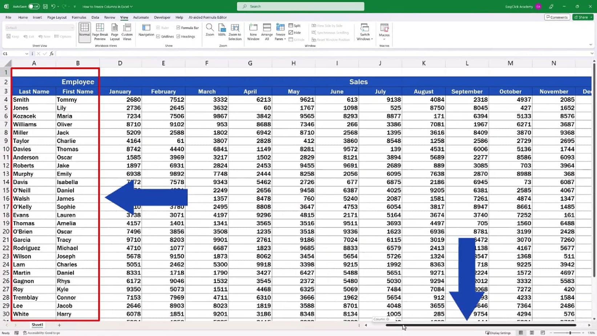Click the Sheet1 tab
This screenshot has width=597, height=336.
pos(37,325)
